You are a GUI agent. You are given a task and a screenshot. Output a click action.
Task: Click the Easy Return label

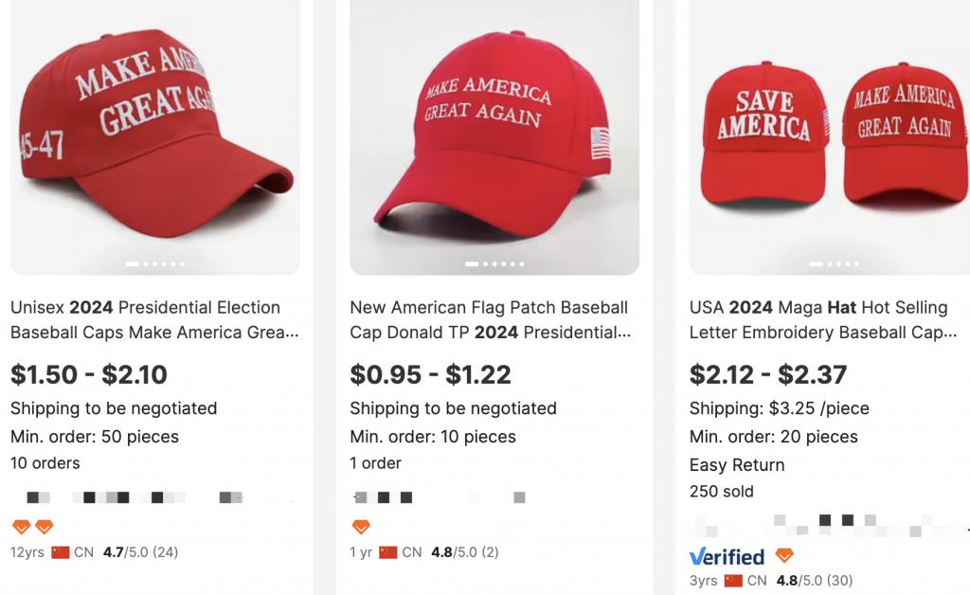tap(737, 465)
